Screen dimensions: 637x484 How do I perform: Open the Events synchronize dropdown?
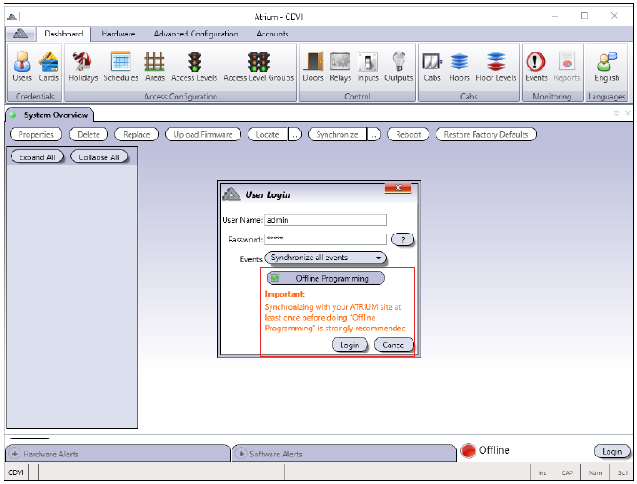tap(325, 258)
